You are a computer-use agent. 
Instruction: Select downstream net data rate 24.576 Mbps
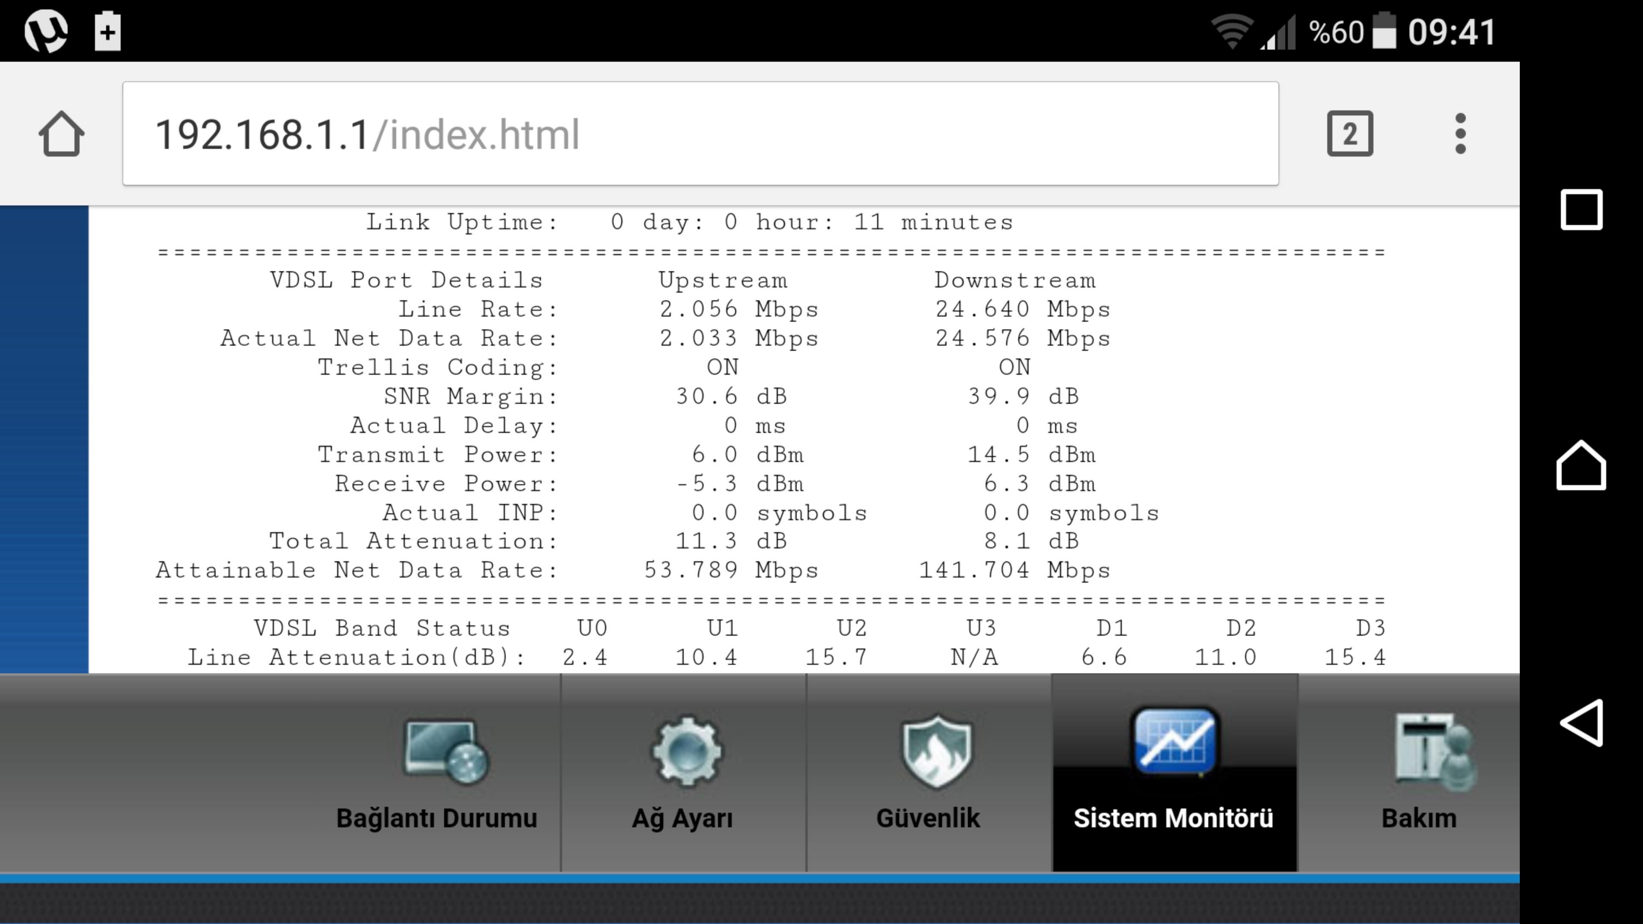click(x=1023, y=339)
